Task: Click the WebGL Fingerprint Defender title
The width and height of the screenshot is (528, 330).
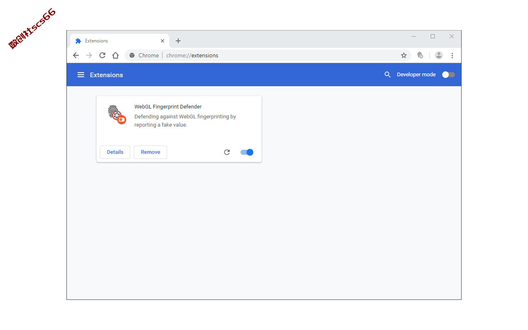Action: click(168, 107)
